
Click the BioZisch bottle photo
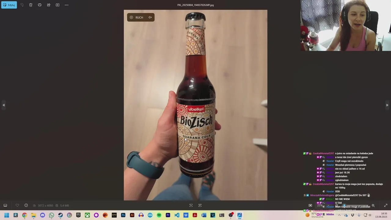tap(195, 105)
